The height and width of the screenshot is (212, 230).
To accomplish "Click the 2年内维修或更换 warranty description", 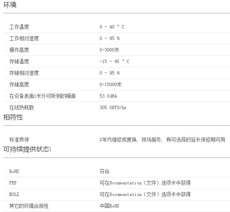I will (162, 140).
